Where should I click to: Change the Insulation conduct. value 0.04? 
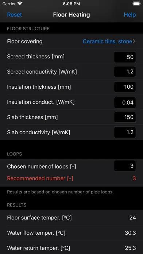pos(125,103)
